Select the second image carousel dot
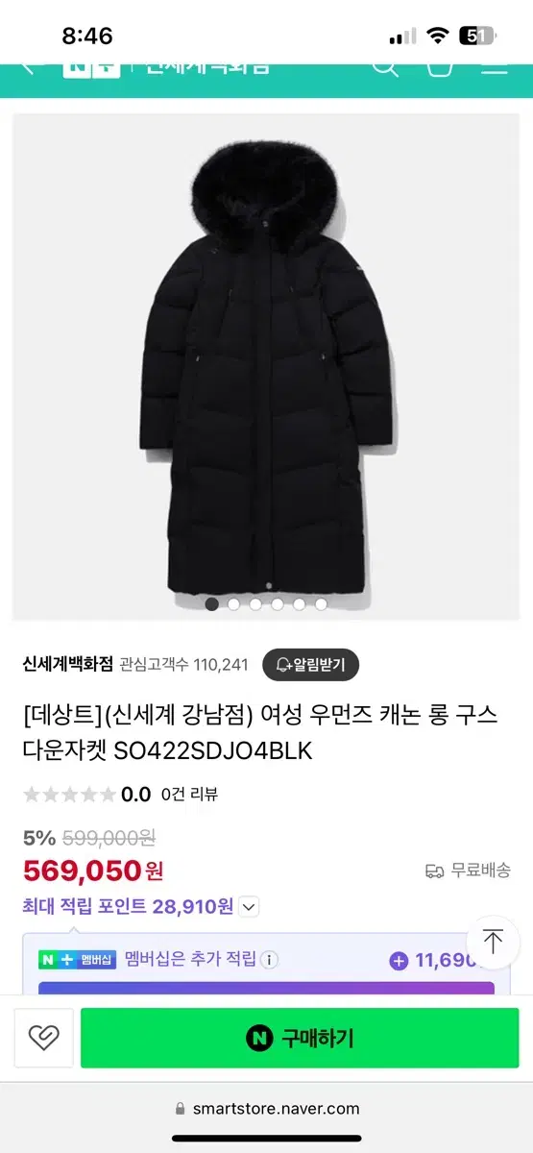This screenshot has height=1153, width=533. point(233,604)
